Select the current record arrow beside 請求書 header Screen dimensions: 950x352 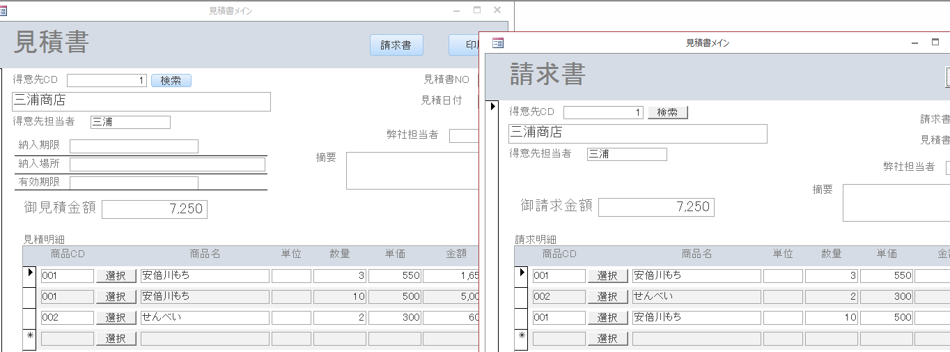[493, 106]
